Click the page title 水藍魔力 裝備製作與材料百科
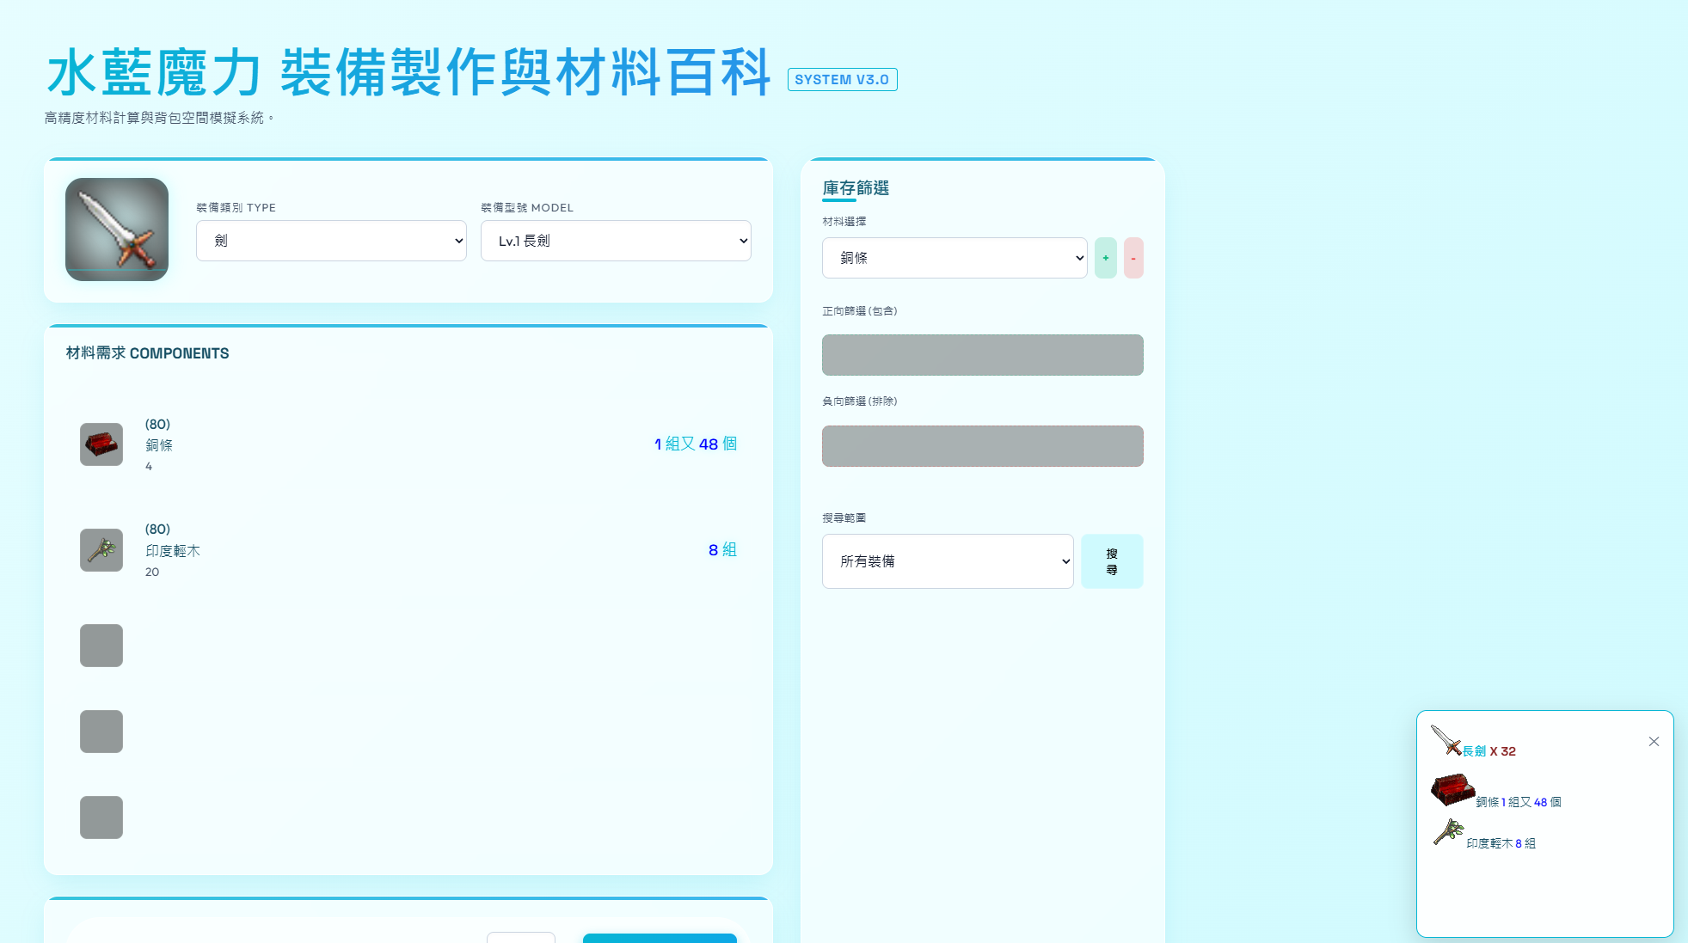This screenshot has width=1688, height=943. (x=408, y=72)
